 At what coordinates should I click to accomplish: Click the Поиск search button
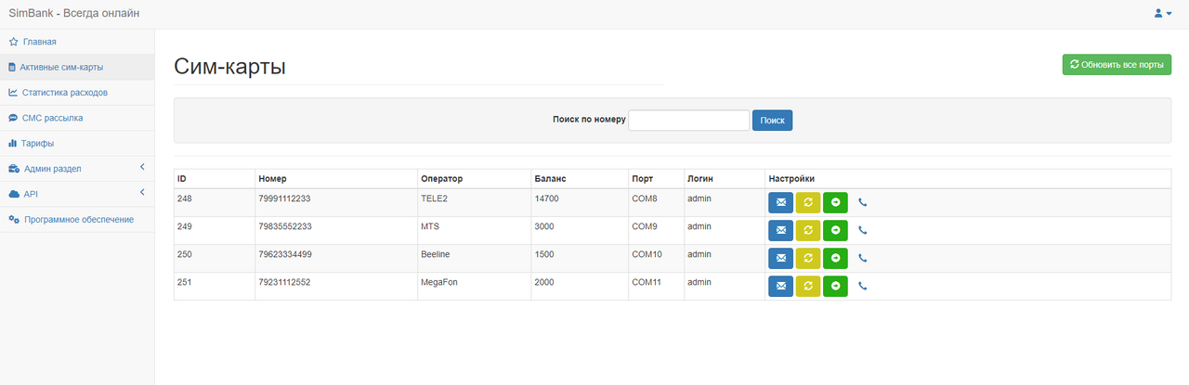[x=772, y=121]
